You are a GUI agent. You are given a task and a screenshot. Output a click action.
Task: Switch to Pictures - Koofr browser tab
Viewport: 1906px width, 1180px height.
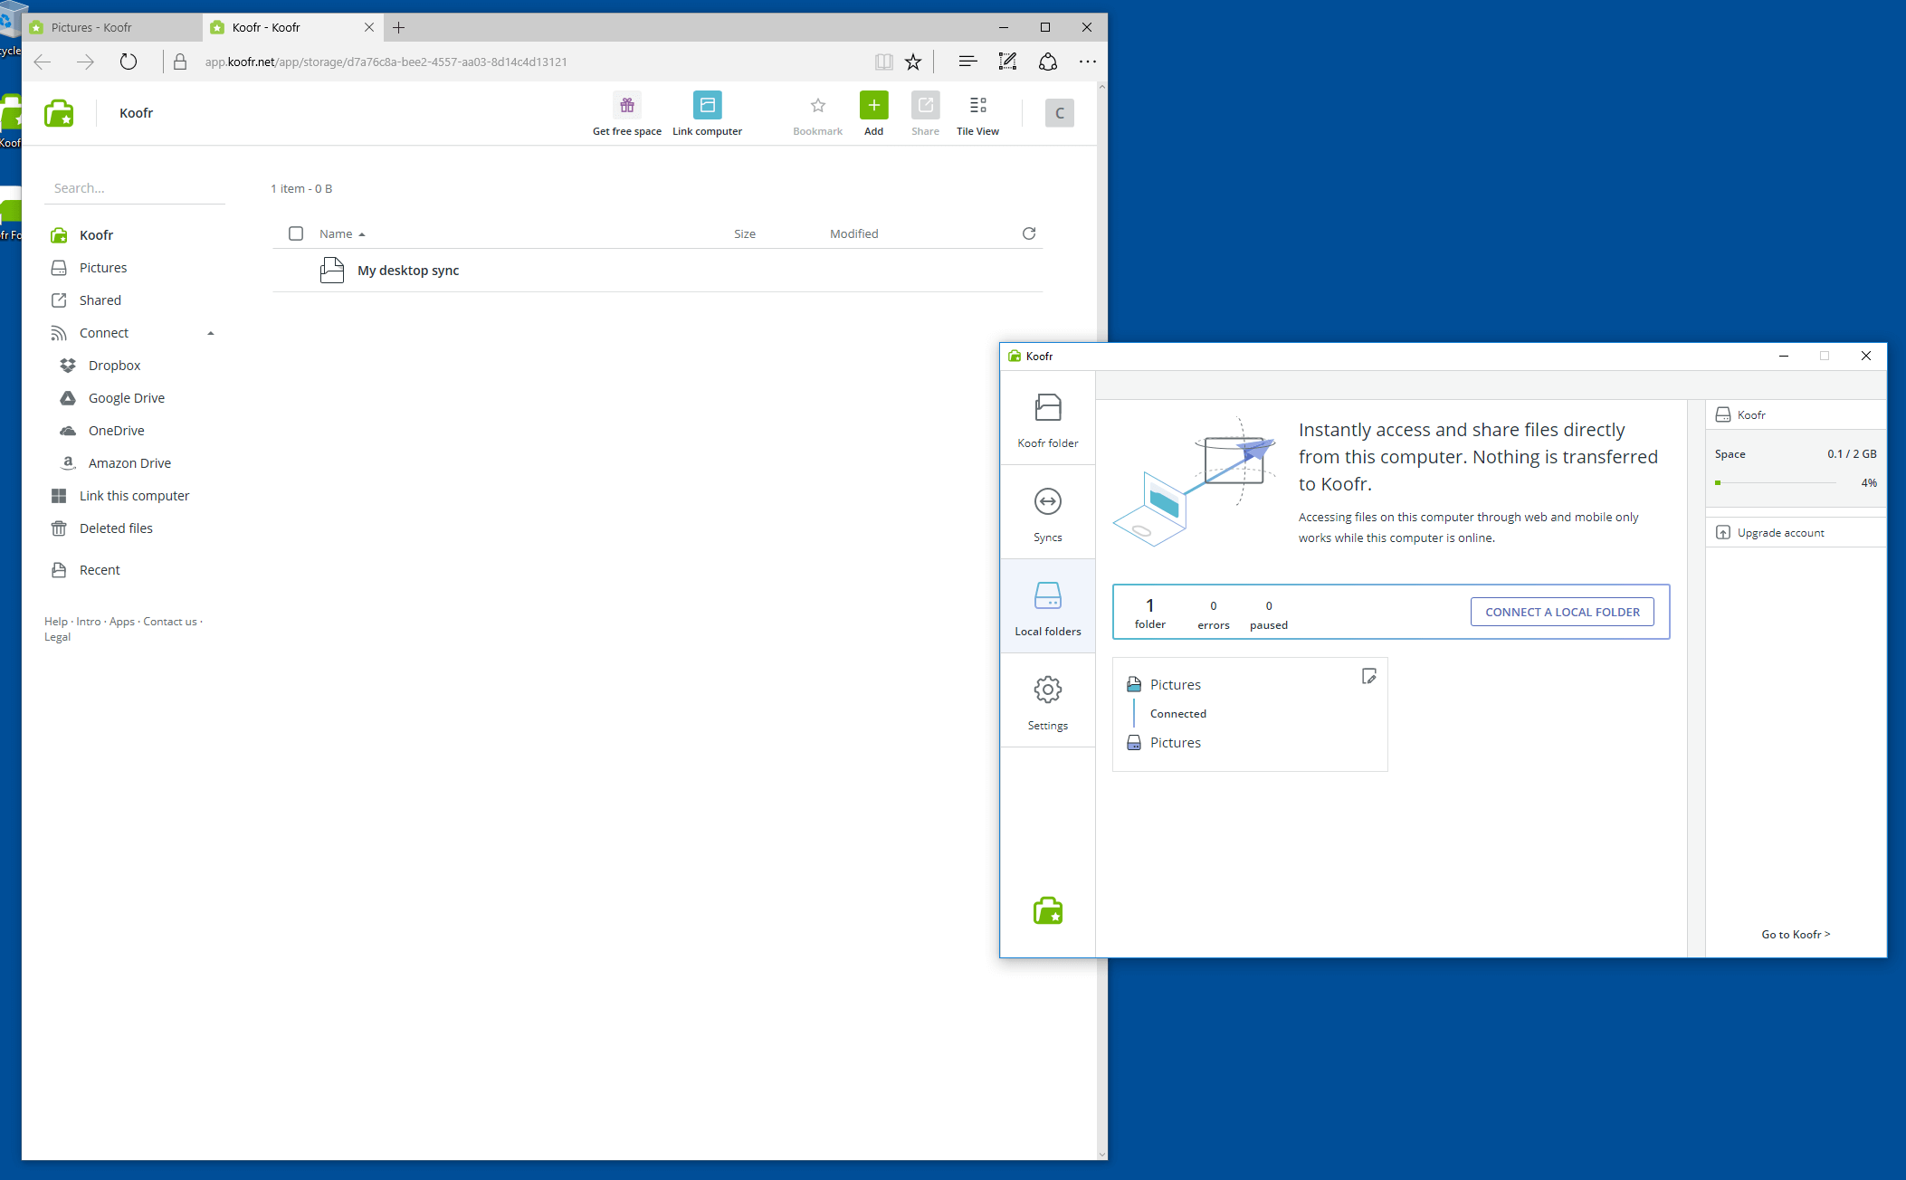(91, 27)
